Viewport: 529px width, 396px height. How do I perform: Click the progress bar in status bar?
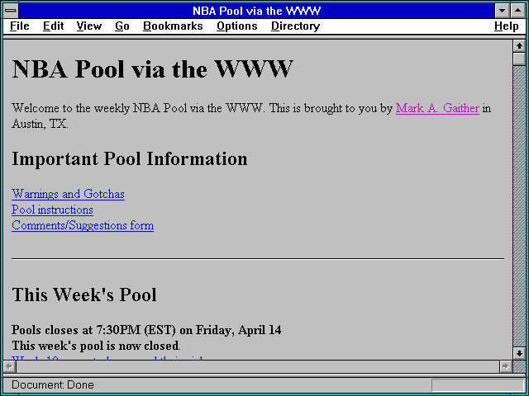coord(478,385)
